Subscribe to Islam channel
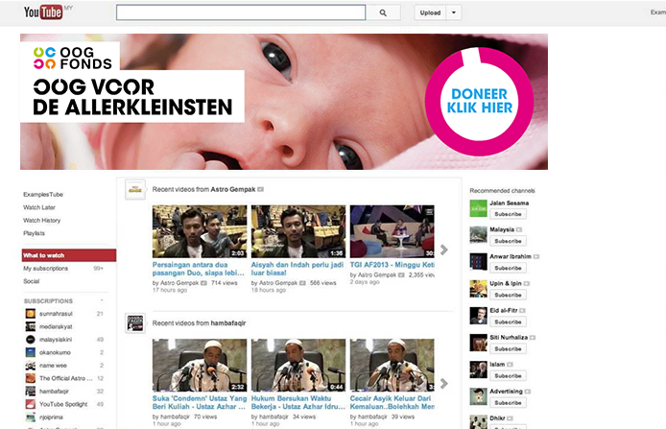This screenshot has height=429, width=666. pos(508,376)
